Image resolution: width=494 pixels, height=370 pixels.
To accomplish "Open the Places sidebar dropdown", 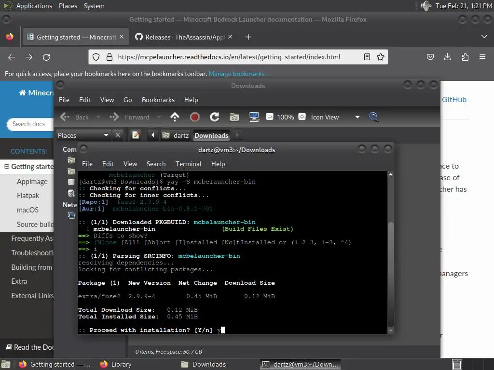I will pos(83,135).
